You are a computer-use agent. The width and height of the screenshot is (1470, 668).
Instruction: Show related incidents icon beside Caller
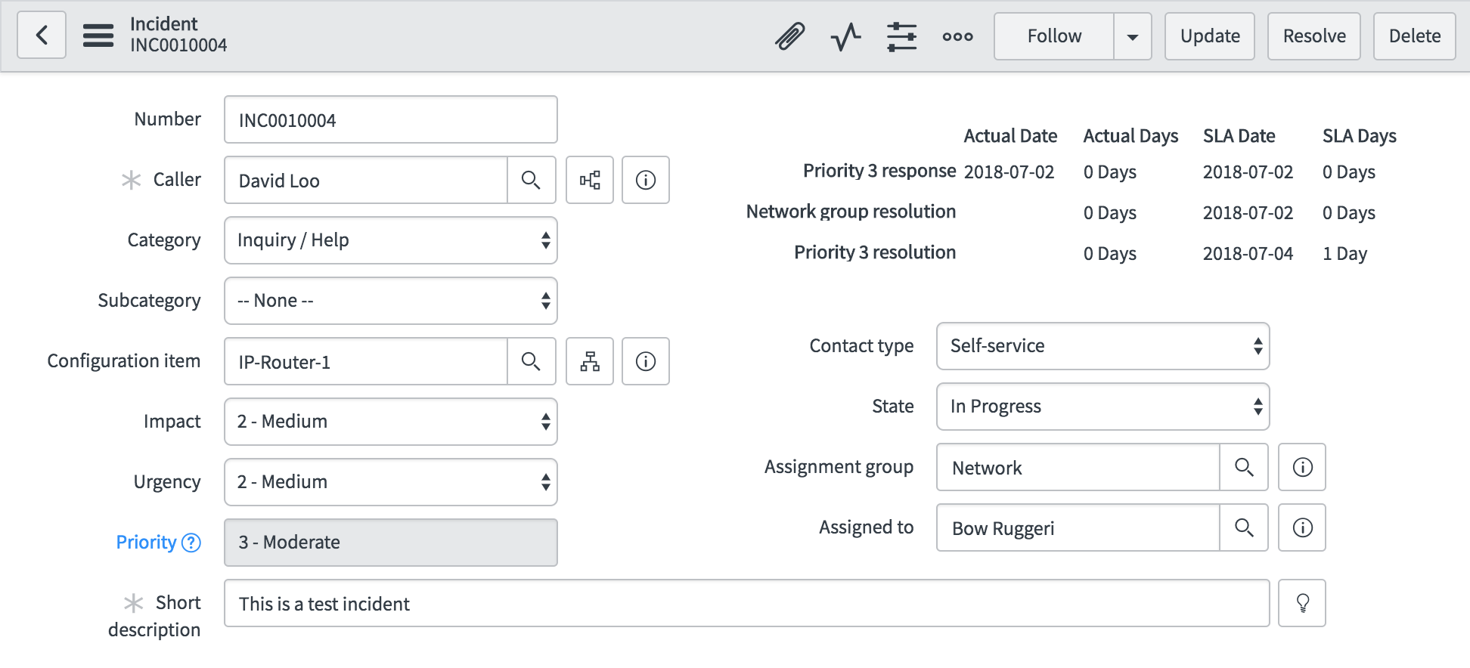(590, 180)
